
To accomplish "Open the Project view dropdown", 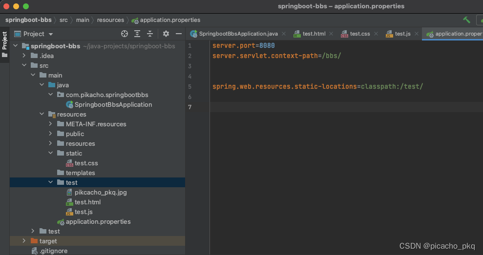I will [51, 34].
